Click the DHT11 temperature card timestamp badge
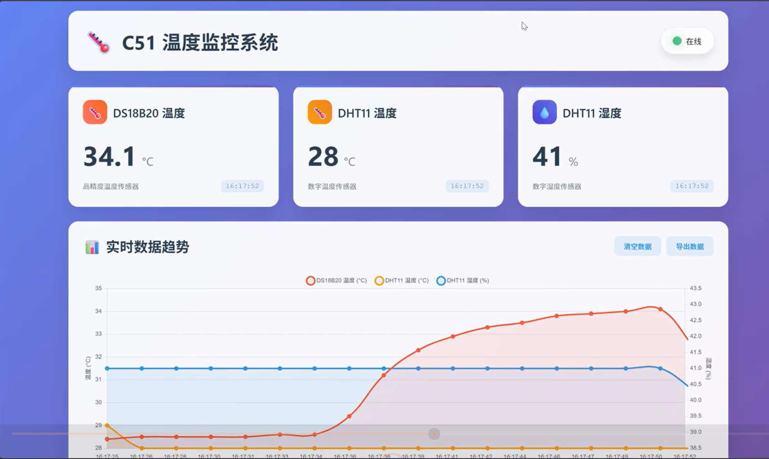This screenshot has height=459, width=769. point(467,186)
